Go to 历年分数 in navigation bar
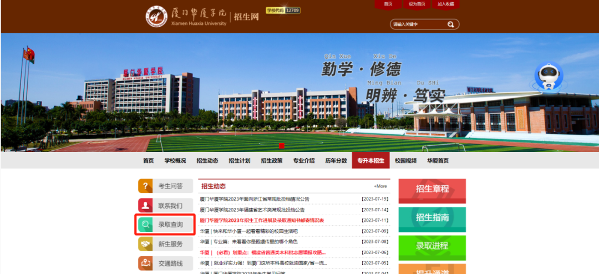The image size is (599, 274). pos(336,161)
